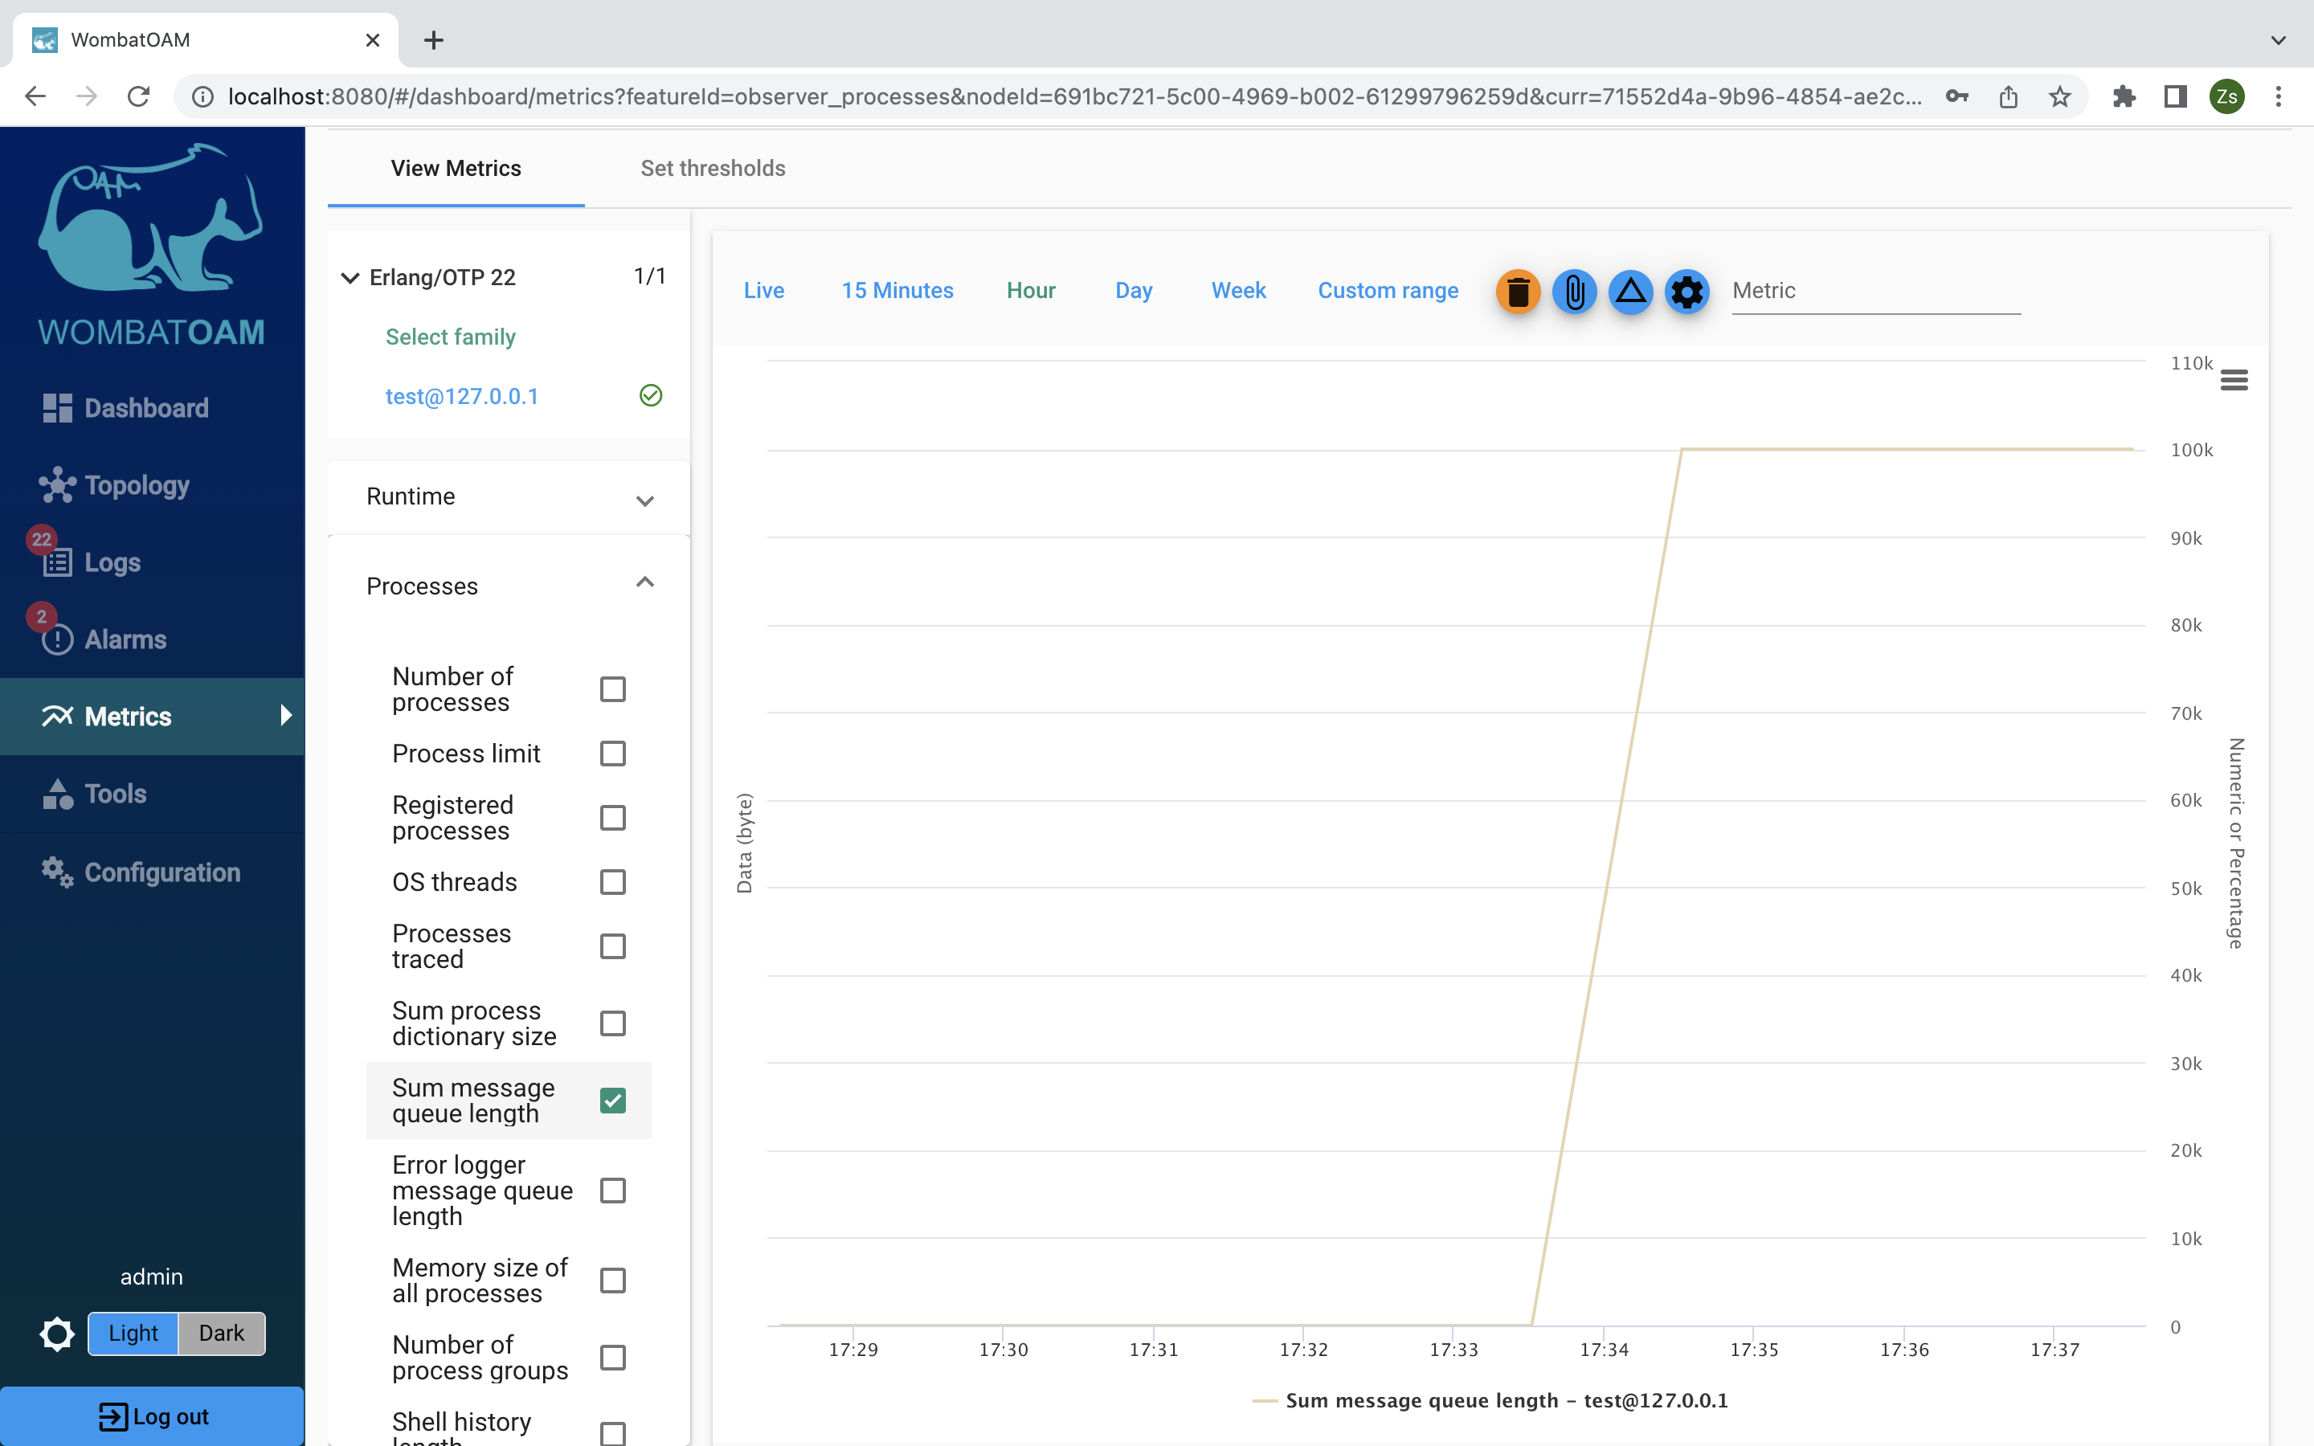Select Day time range
The height and width of the screenshot is (1446, 2314).
[1134, 291]
